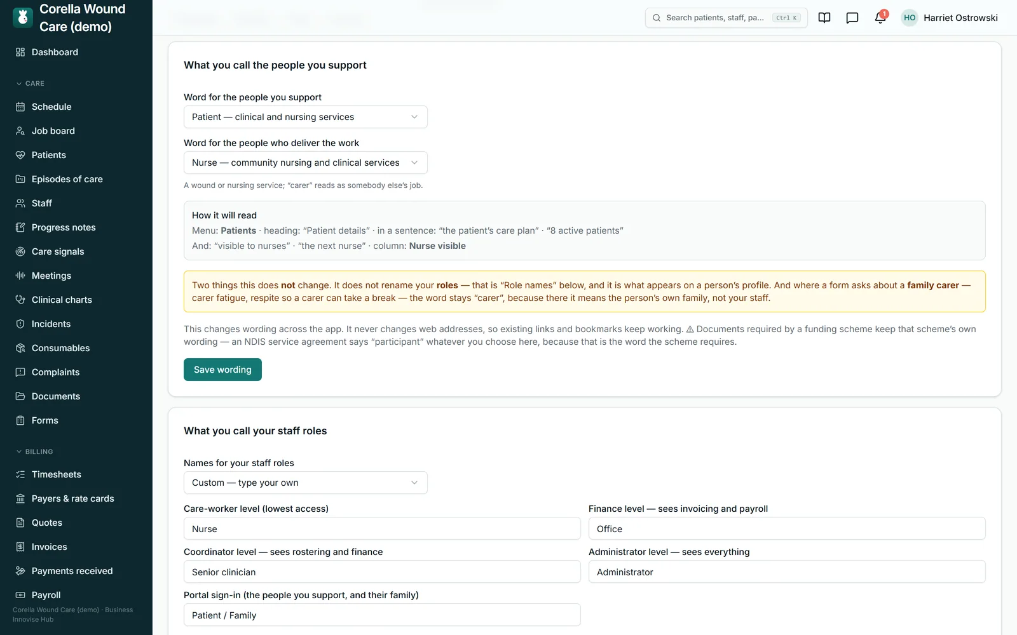Click the Care-worker level field containing Nurse

(x=382, y=528)
